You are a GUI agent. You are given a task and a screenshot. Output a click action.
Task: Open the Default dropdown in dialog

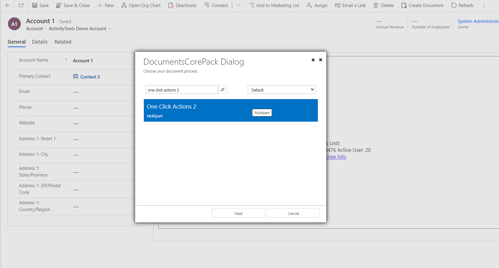point(281,90)
